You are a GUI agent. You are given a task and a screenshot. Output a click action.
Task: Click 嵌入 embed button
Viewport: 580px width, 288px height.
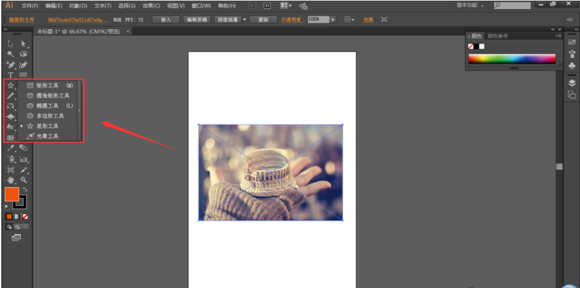click(x=166, y=20)
